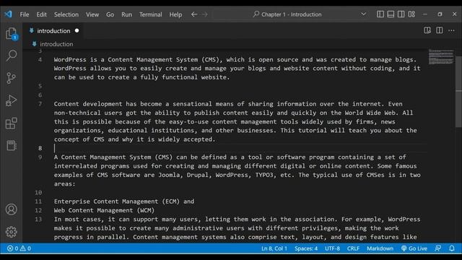Open the File menu
The width and height of the screenshot is (462, 260).
coord(25,14)
